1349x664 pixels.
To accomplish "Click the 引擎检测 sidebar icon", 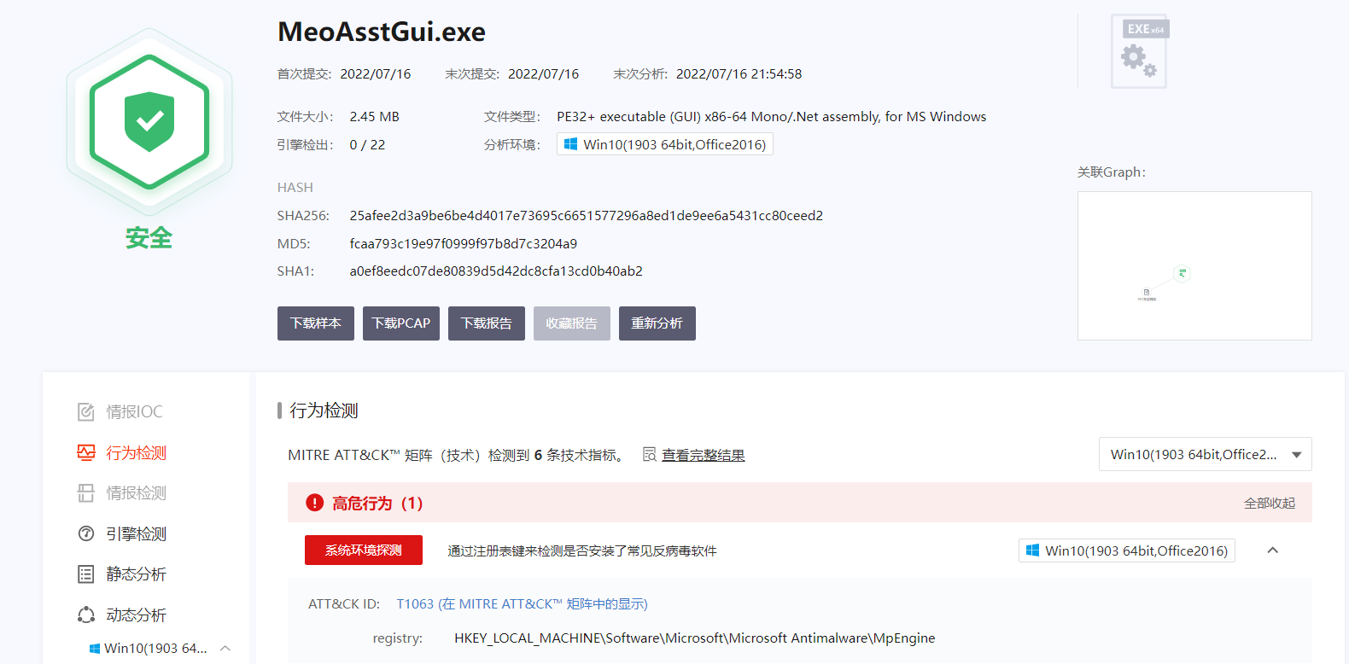I will pyautogui.click(x=86, y=533).
